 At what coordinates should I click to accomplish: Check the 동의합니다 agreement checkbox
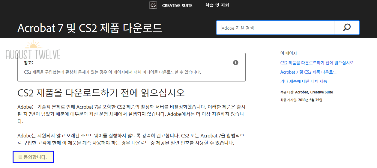tap(20, 157)
